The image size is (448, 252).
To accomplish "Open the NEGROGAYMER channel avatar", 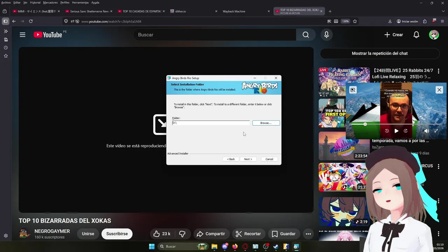I will tap(24, 234).
